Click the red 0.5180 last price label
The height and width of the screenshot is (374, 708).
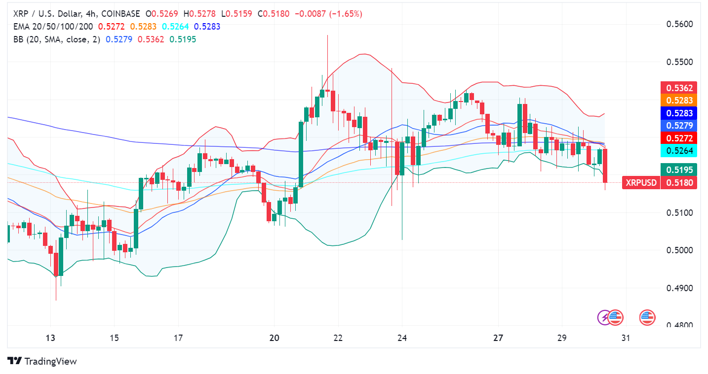point(679,183)
